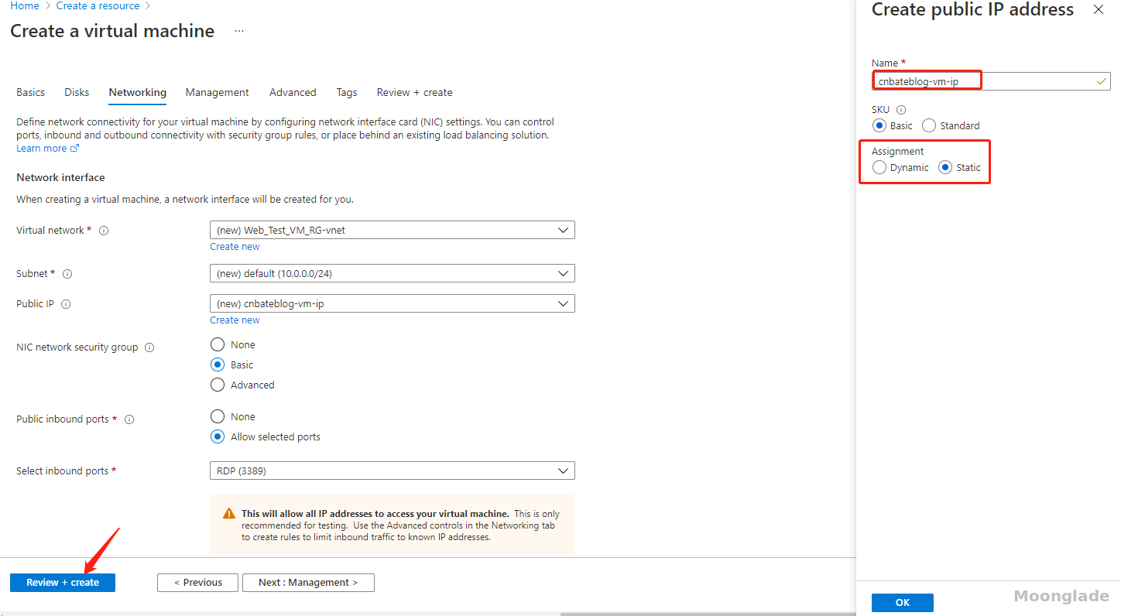Set Assignment to Static
The width and height of the screenshot is (1121, 616).
pyautogui.click(x=945, y=167)
